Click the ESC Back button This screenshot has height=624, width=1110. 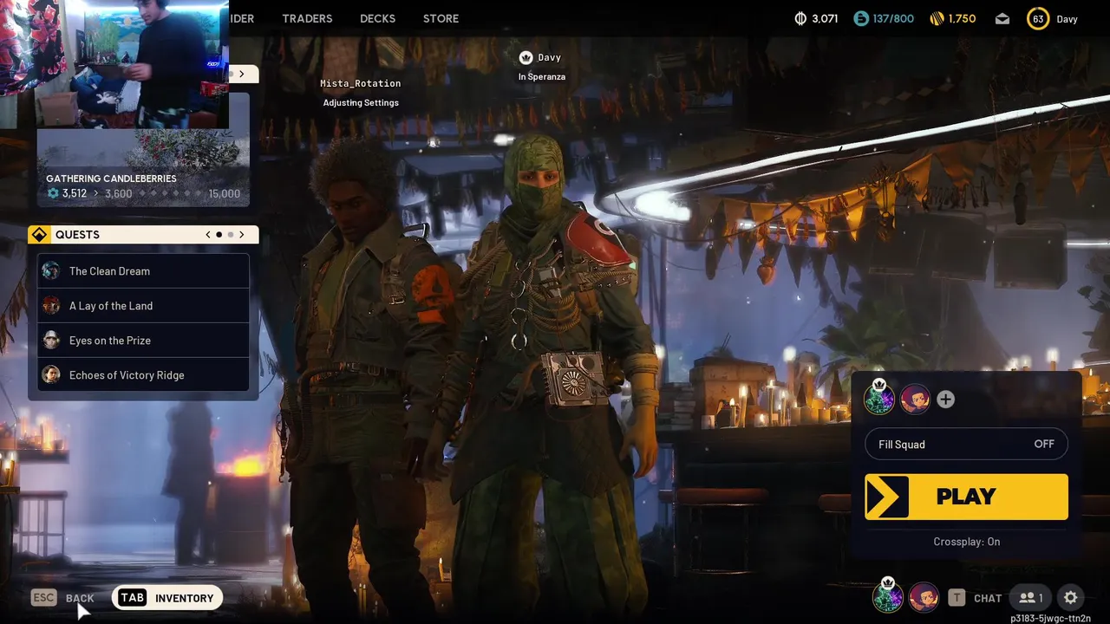click(62, 598)
